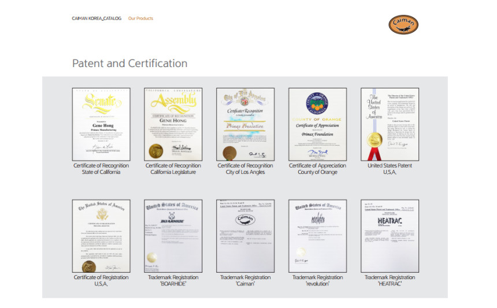Open the Senate Certificate of Recognition thumbnail

point(101,124)
